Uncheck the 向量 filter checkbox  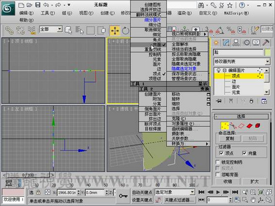(244, 153)
